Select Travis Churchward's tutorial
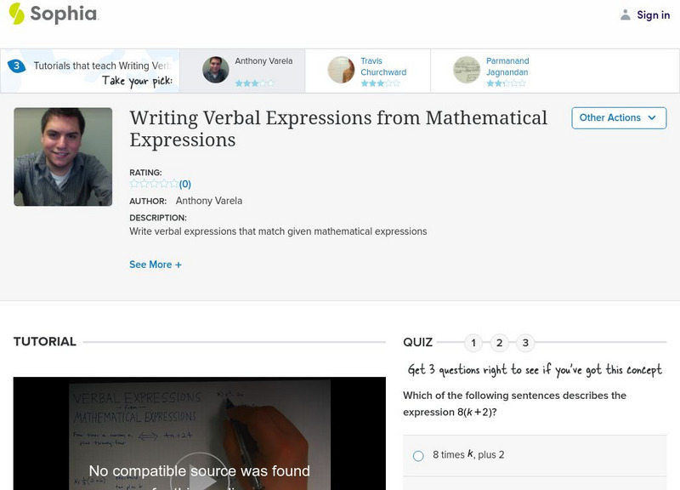680x490 pixels. pyautogui.click(x=382, y=66)
